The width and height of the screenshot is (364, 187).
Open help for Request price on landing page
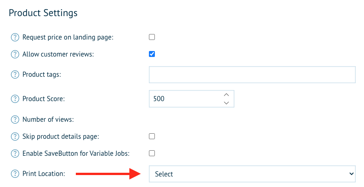[15, 37]
